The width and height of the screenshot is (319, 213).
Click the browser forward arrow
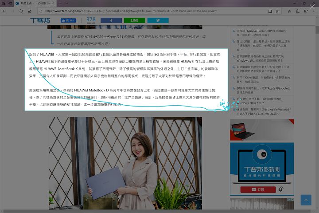13,11
